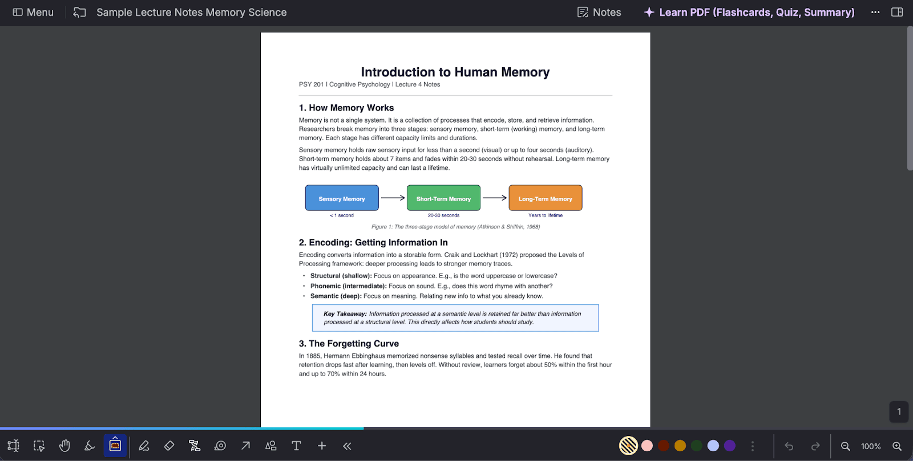
Task: Open the shapes tool
Action: point(271,446)
